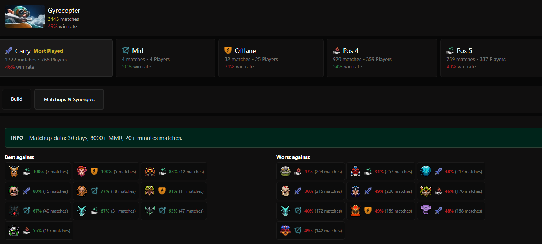
Task: Click hero icon with 83% in 12 matches
Action: point(150,171)
